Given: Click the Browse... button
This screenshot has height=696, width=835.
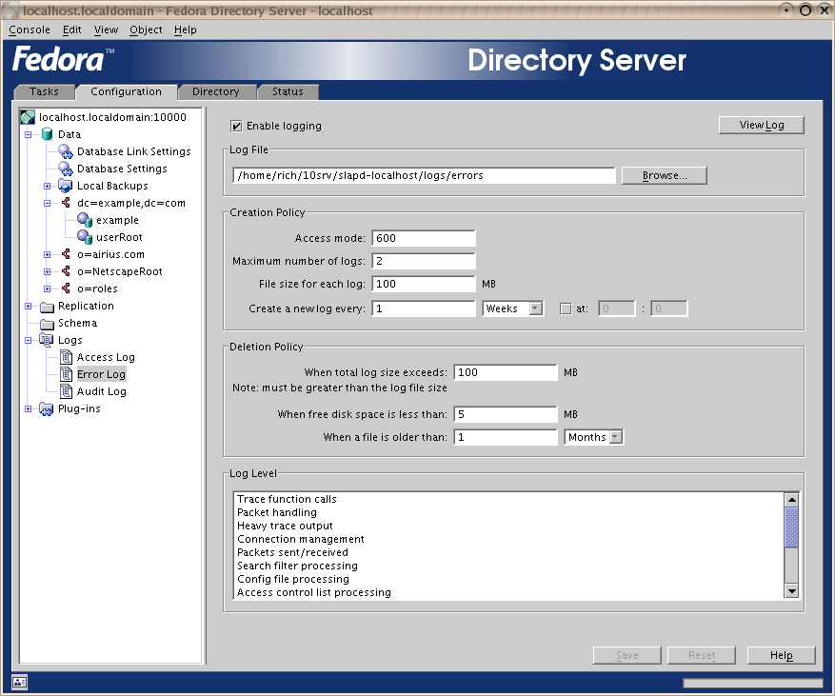Looking at the screenshot, I should (x=664, y=176).
